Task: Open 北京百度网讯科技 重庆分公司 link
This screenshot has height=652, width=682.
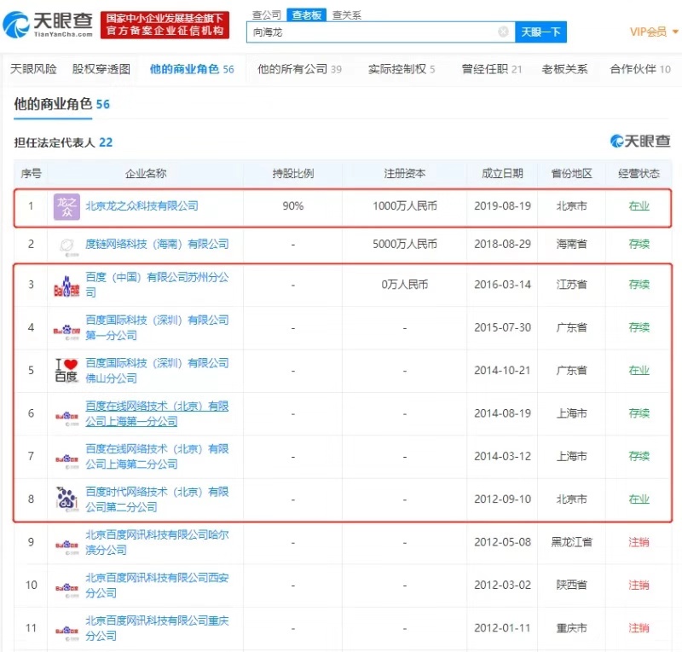Action: tap(157, 628)
